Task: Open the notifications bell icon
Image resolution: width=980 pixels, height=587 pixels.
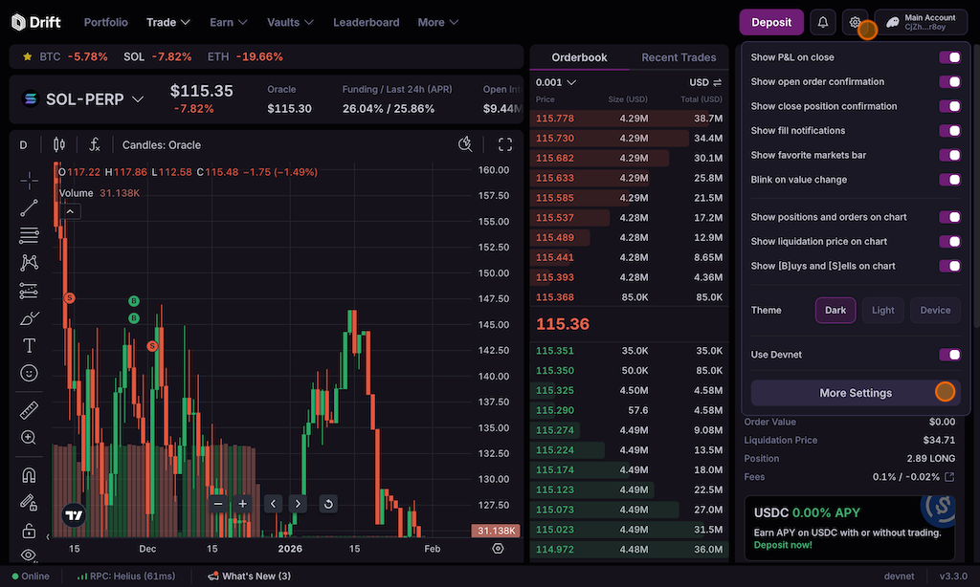Action: (x=822, y=22)
